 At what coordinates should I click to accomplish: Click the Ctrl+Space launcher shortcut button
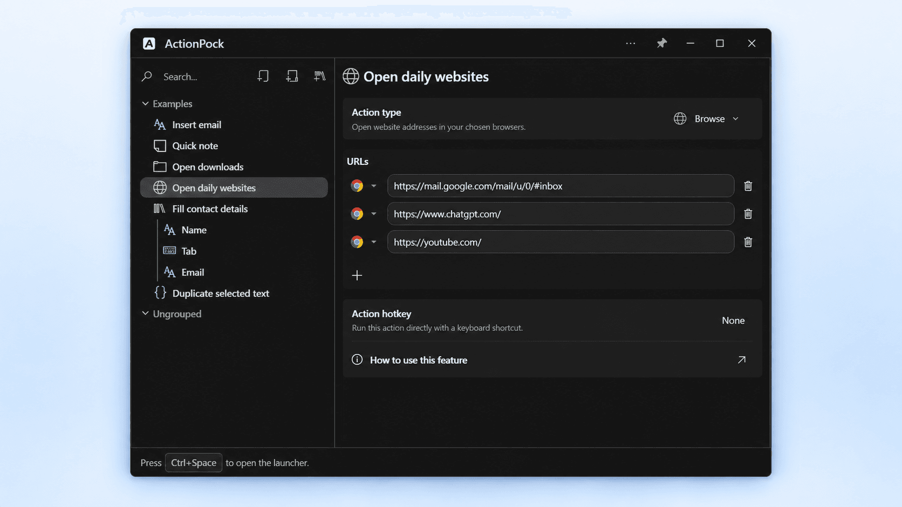(x=194, y=463)
